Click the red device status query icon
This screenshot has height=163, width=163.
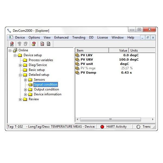(34, 44)
